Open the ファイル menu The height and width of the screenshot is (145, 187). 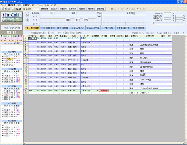click(4, 5)
